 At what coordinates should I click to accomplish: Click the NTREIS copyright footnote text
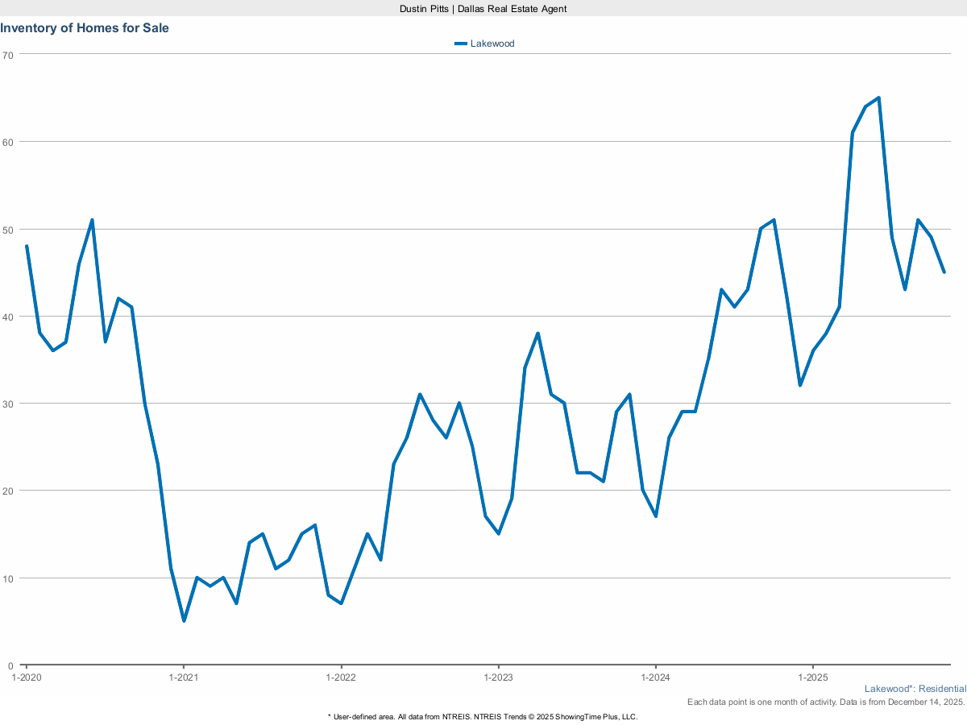483,716
